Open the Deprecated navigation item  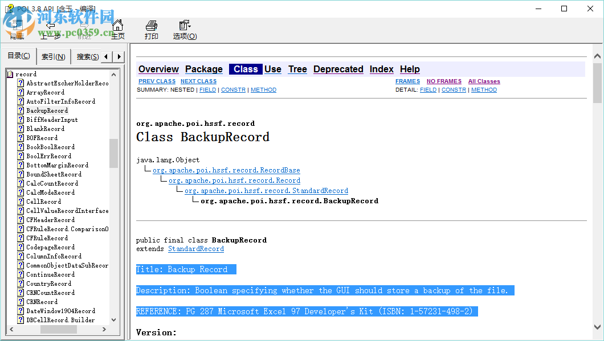click(x=338, y=69)
